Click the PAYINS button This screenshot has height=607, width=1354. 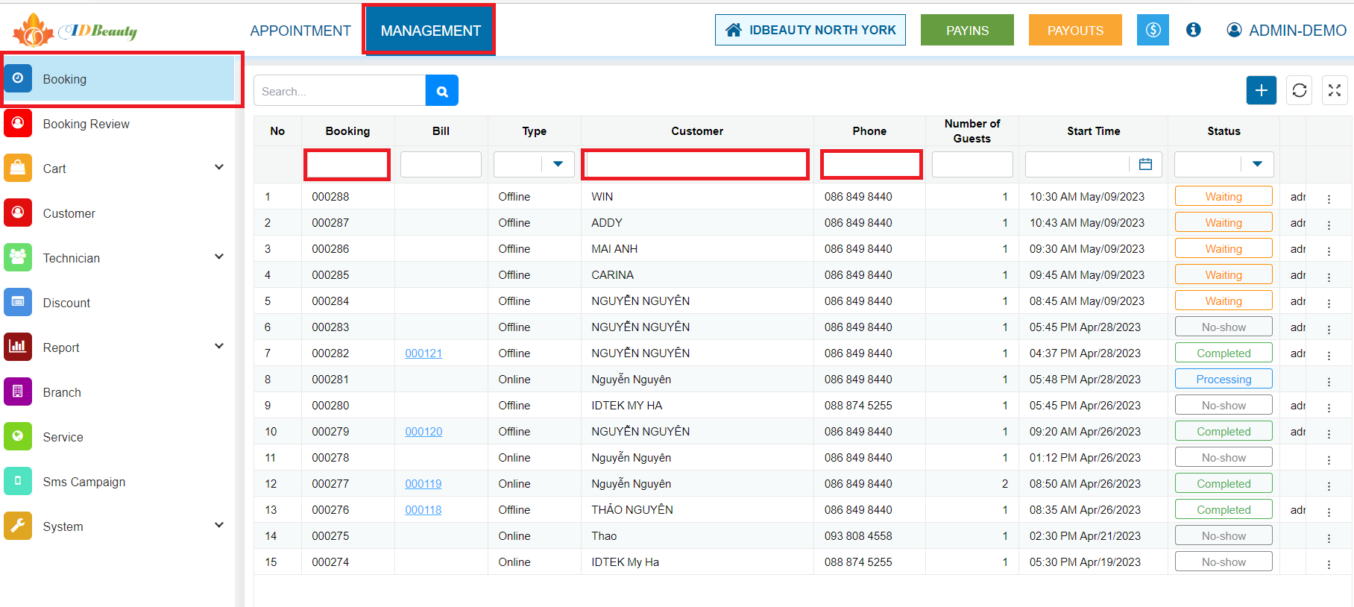pos(967,30)
